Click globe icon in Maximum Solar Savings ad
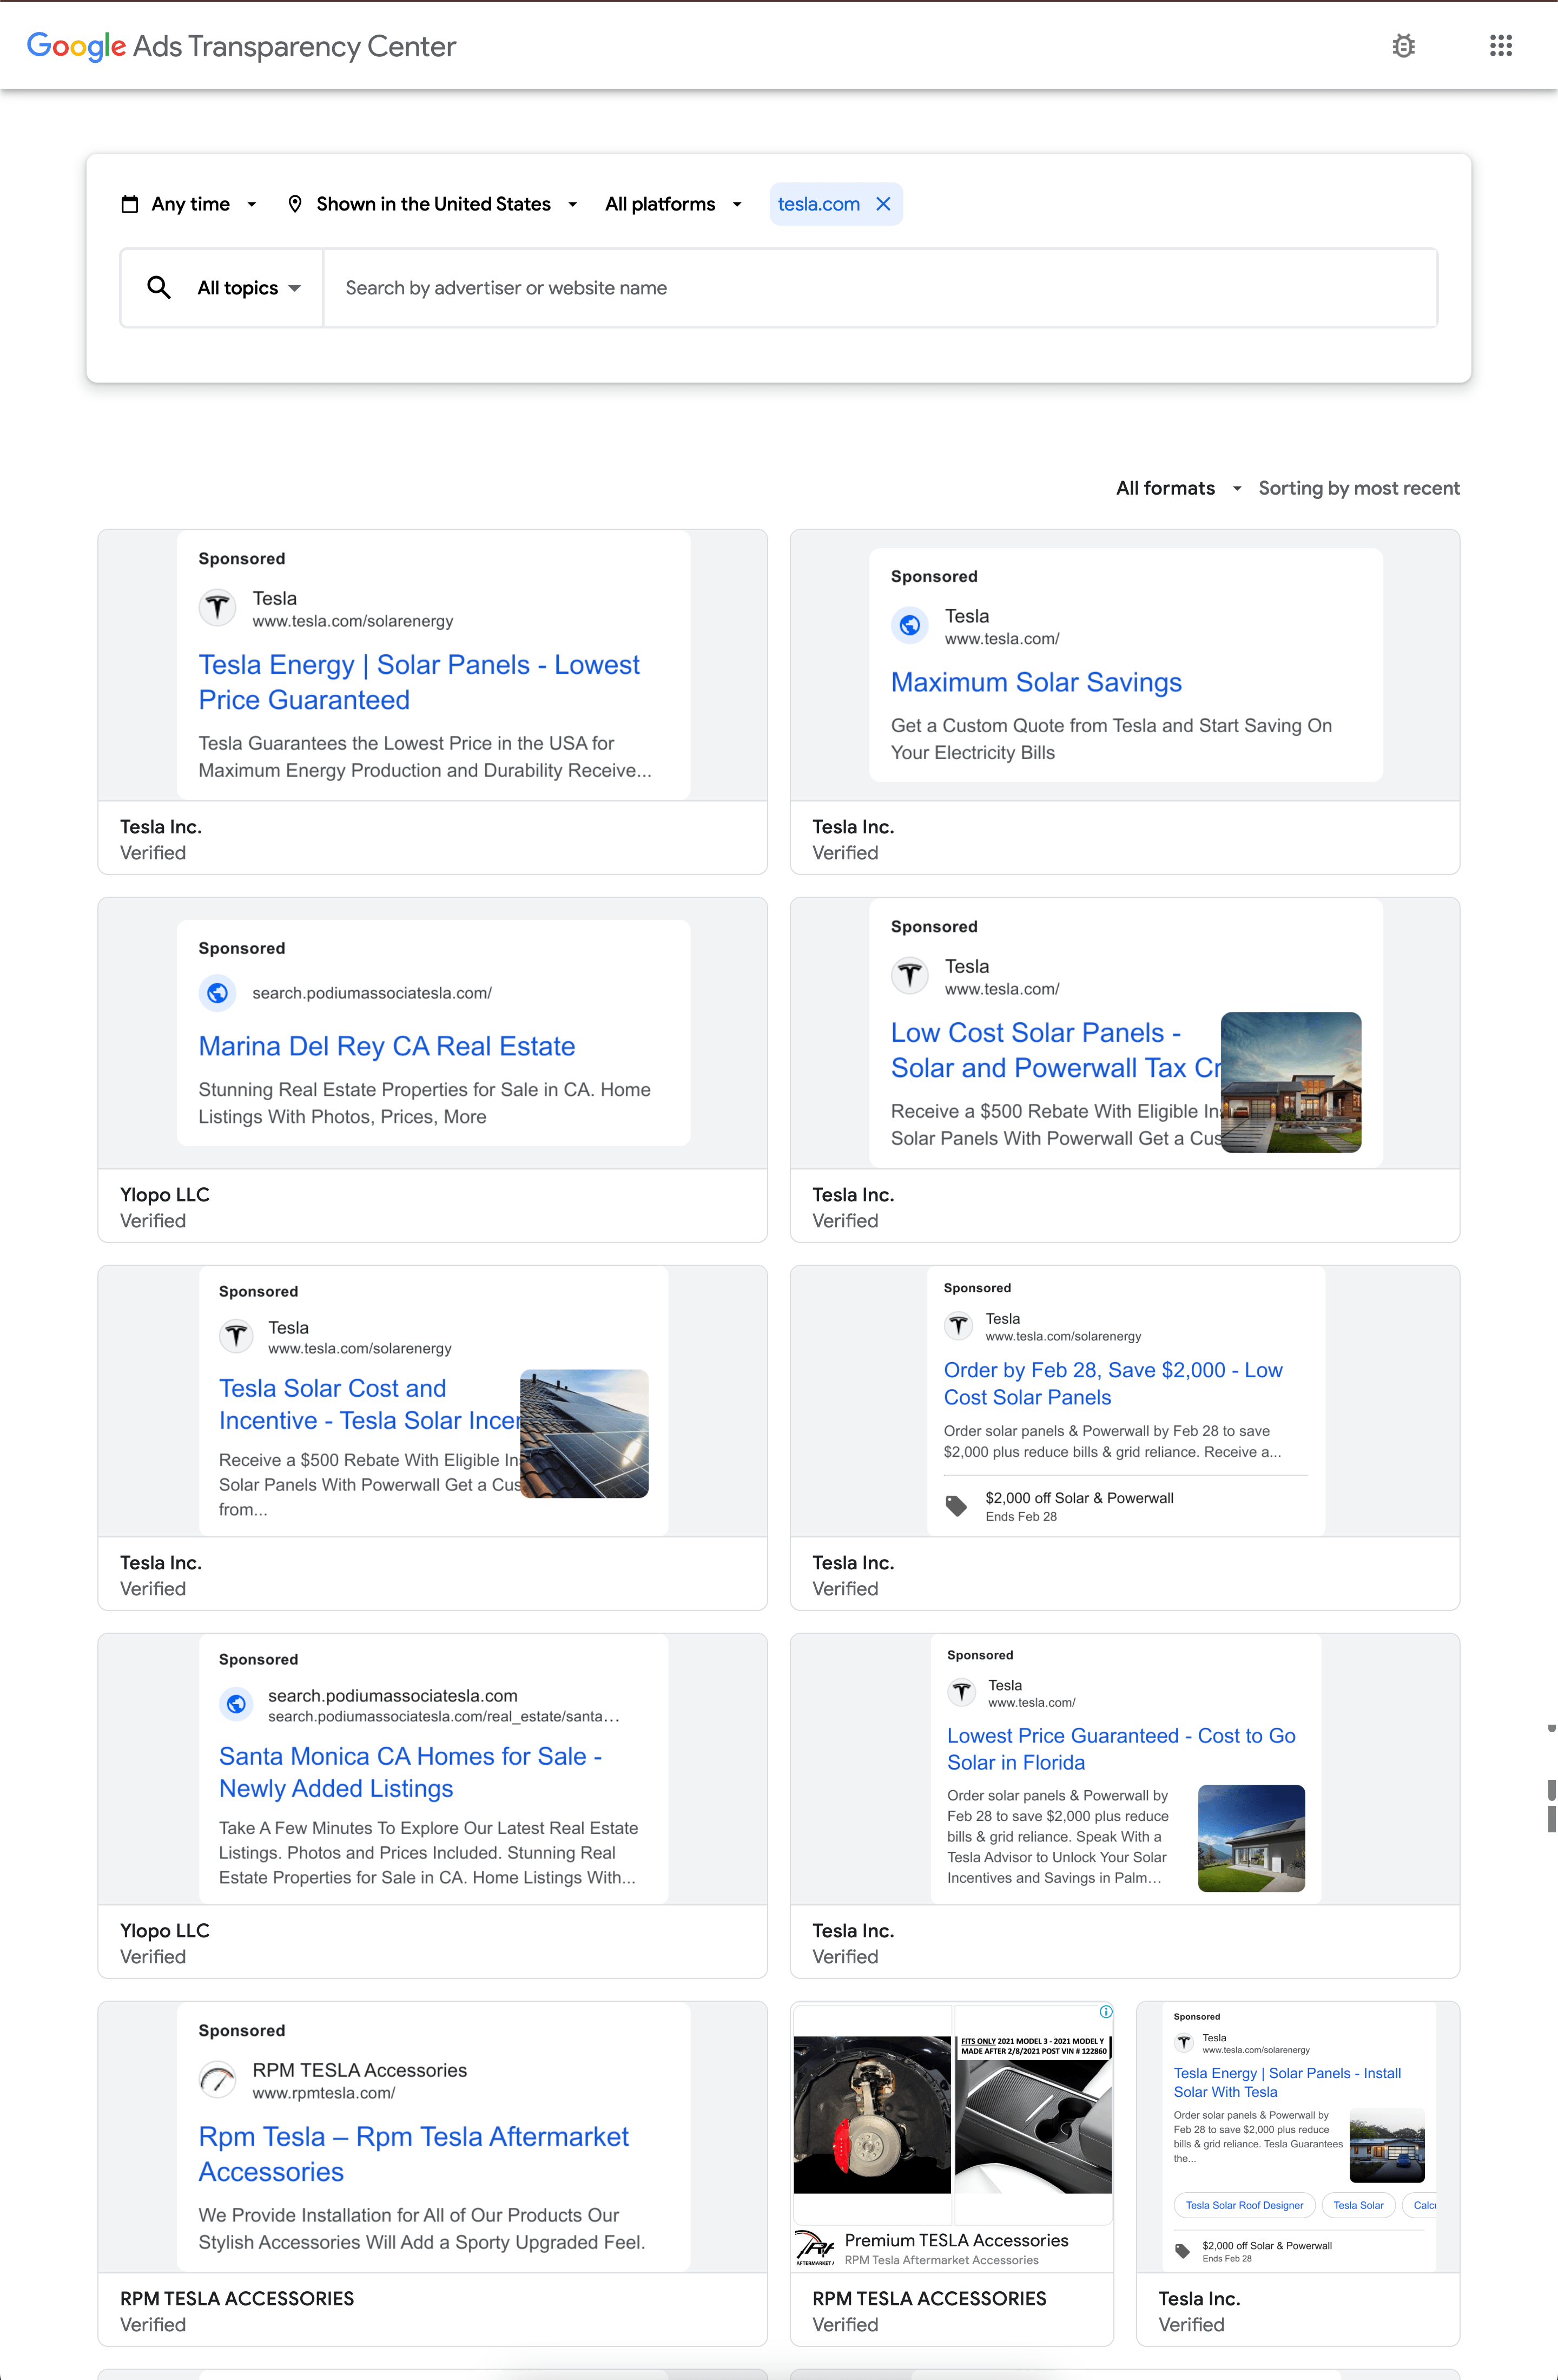Viewport: 1558px width, 2380px height. 909,625
